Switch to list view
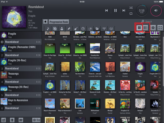This screenshot has height=123, width=164. coord(145,28)
